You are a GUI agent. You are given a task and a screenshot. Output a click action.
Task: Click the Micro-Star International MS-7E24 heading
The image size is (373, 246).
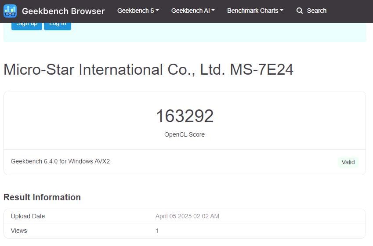[148, 69]
